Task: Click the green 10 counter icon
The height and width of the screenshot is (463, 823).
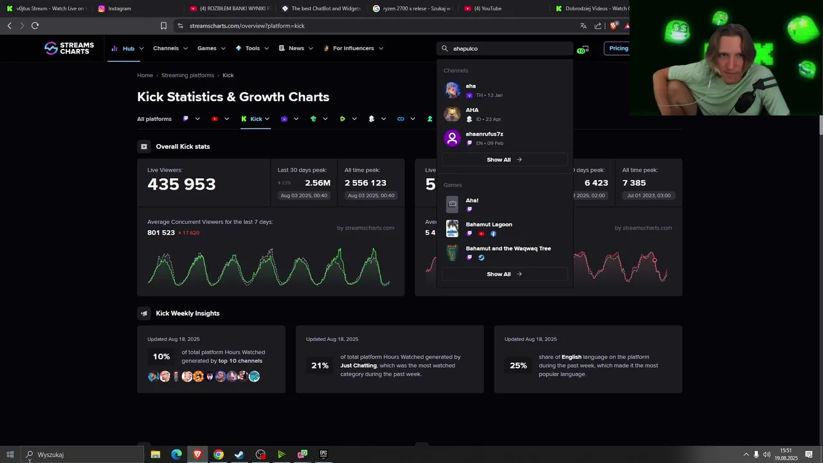Action: (x=583, y=49)
